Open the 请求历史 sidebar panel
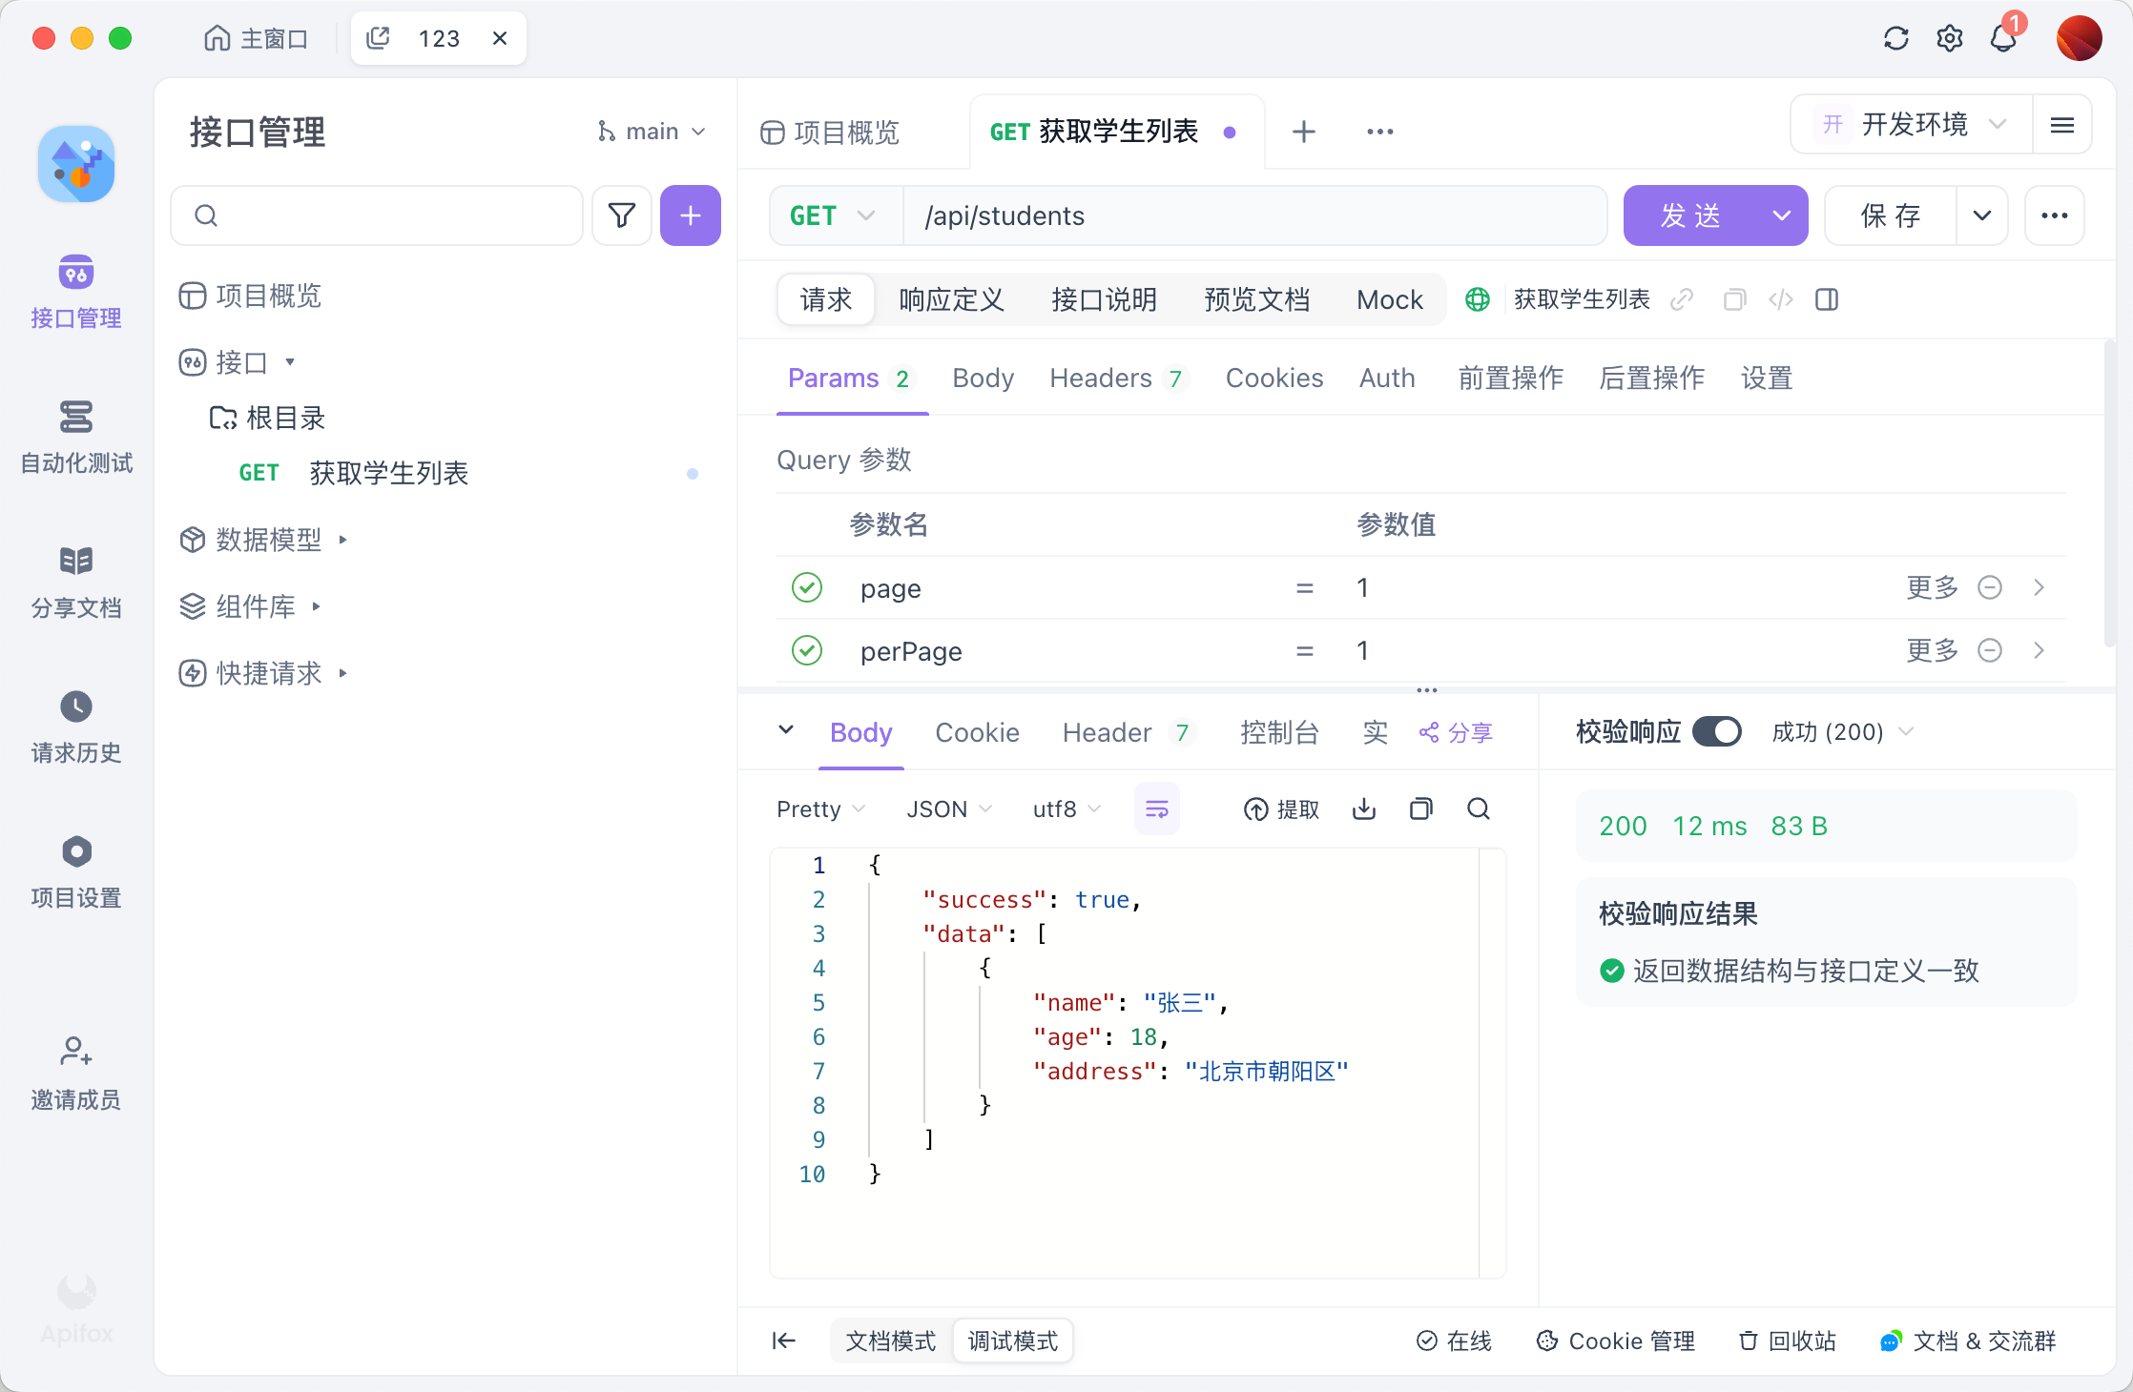This screenshot has height=1392, width=2133. (x=75, y=727)
